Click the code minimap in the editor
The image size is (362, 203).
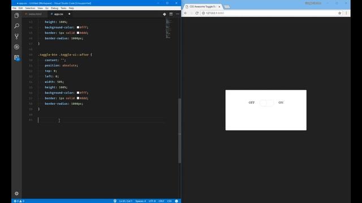click(169, 29)
